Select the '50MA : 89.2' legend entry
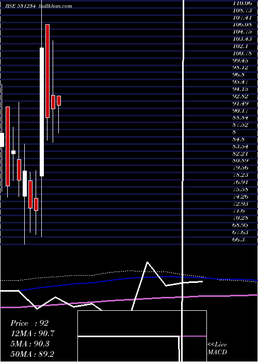 click(33, 354)
